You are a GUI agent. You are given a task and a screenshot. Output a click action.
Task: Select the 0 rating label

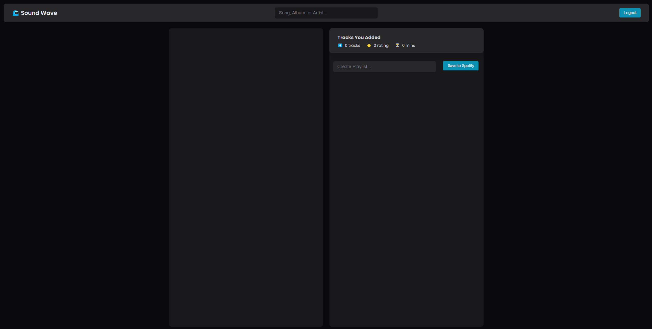(381, 45)
